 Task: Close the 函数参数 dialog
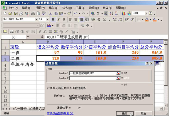tap(151, 64)
